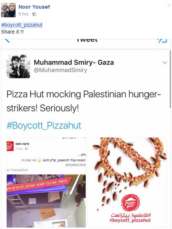This screenshot has width=172, height=229.
Task: Click the @MuhammadSmiry handle
Action: [x=60, y=70]
